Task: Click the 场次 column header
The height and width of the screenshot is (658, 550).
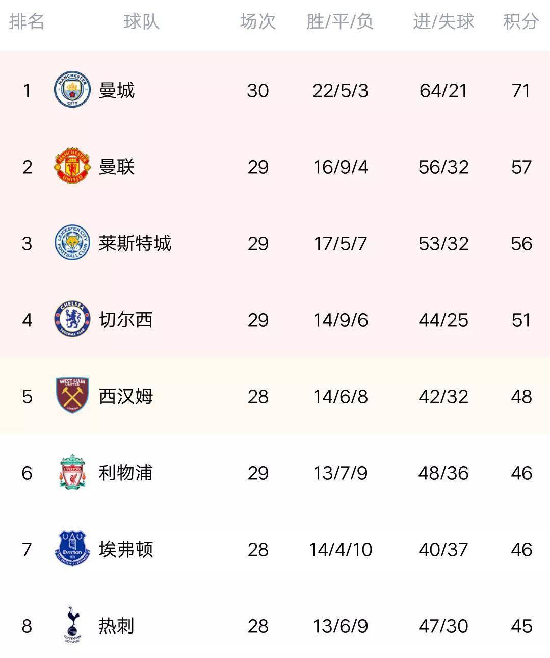Action: (x=258, y=21)
